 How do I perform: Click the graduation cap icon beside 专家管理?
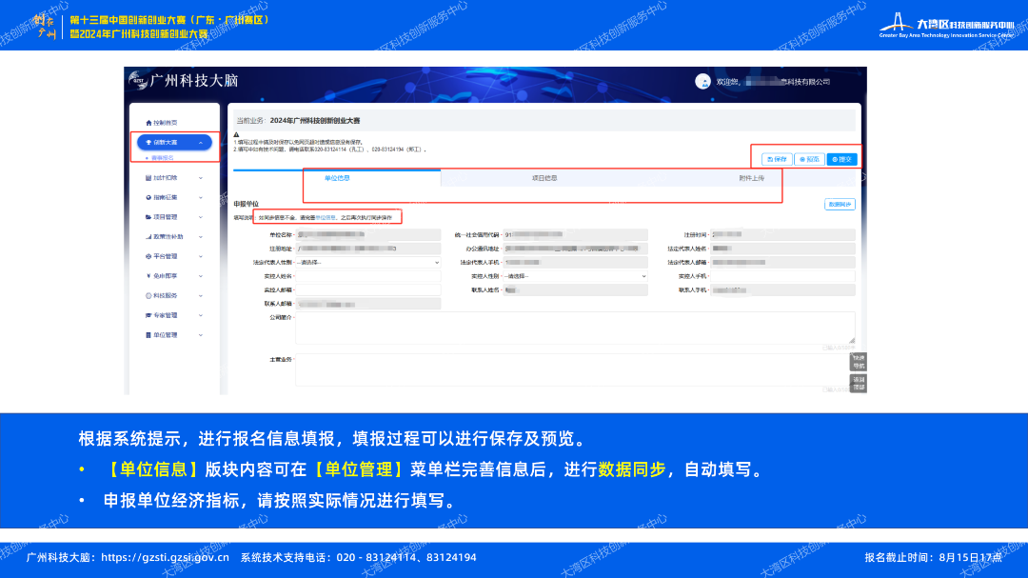pyautogui.click(x=148, y=315)
